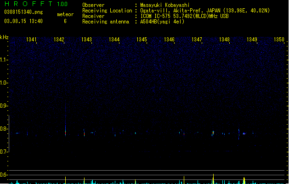The image size is (289, 184).
Task: Click the observer name Masayuki Kobayashi
Action: click(x=165, y=5)
